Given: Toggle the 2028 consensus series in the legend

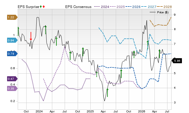Looking at the screenshot, I should tap(164, 7).
